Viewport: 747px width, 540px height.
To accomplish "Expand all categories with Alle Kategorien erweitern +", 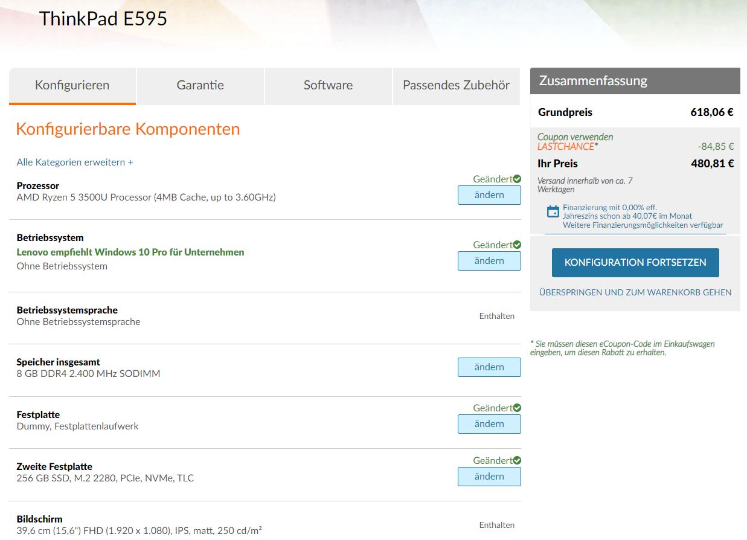I will tap(75, 162).
